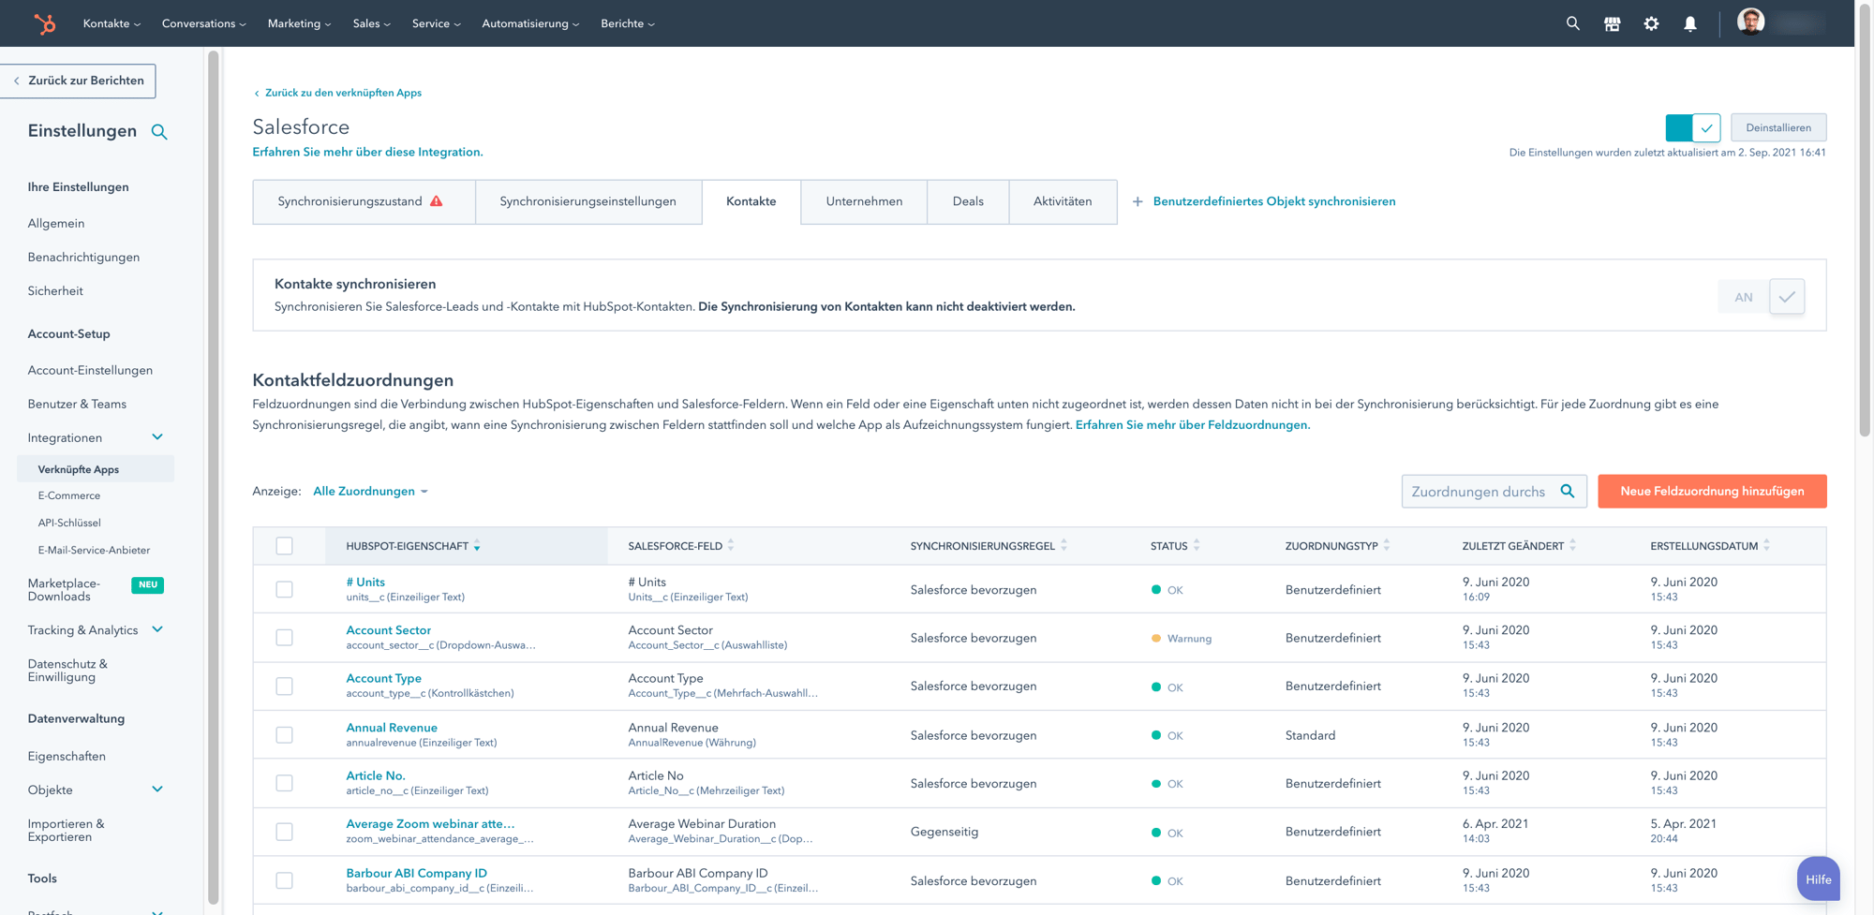Viewport: 1874px width, 915px height.
Task: Check the select-all header checkbox
Action: click(284, 546)
